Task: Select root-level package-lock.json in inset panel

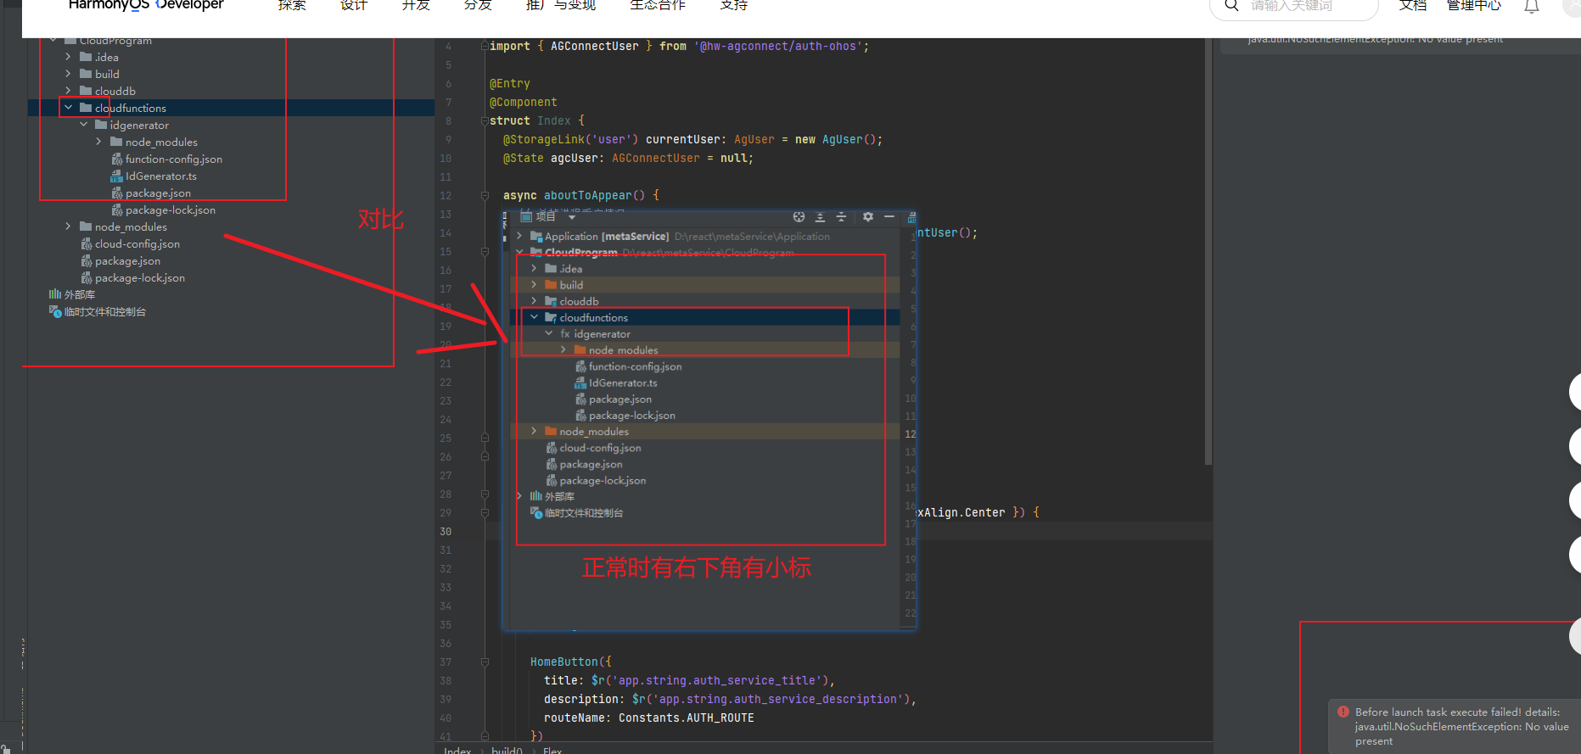Action: click(x=603, y=481)
